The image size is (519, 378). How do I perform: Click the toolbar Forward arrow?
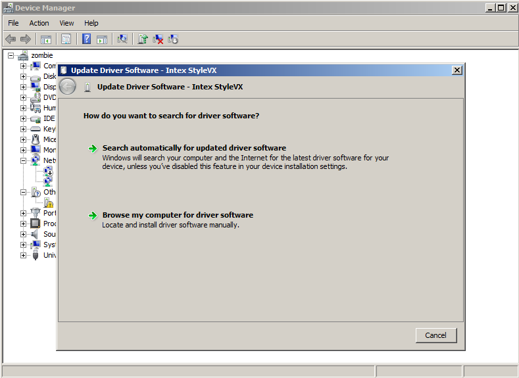26,39
